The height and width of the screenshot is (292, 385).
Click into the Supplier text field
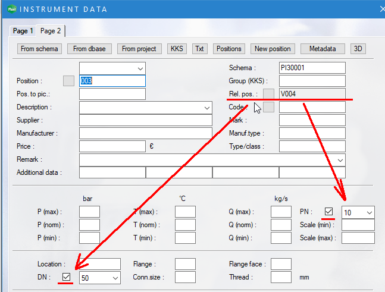click(145, 120)
